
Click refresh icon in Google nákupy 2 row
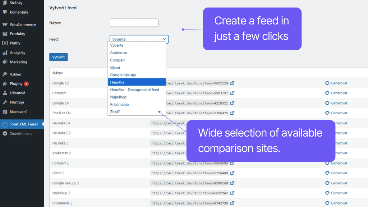tap(327, 183)
